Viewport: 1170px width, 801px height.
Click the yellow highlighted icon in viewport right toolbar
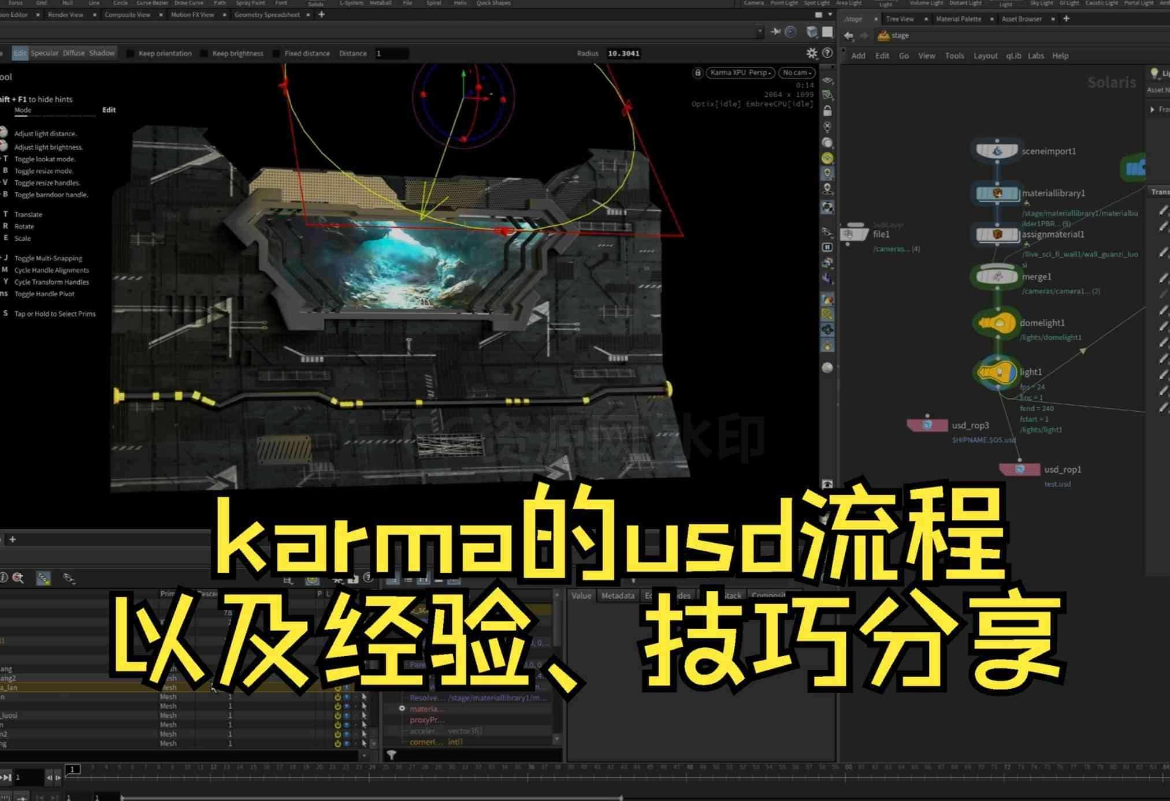coord(827,158)
